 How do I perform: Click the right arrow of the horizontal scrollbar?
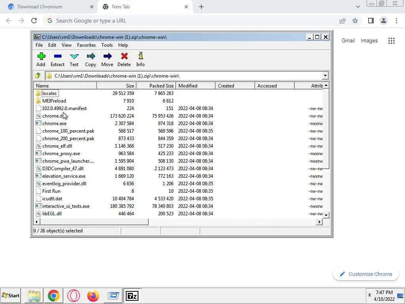(x=320, y=222)
